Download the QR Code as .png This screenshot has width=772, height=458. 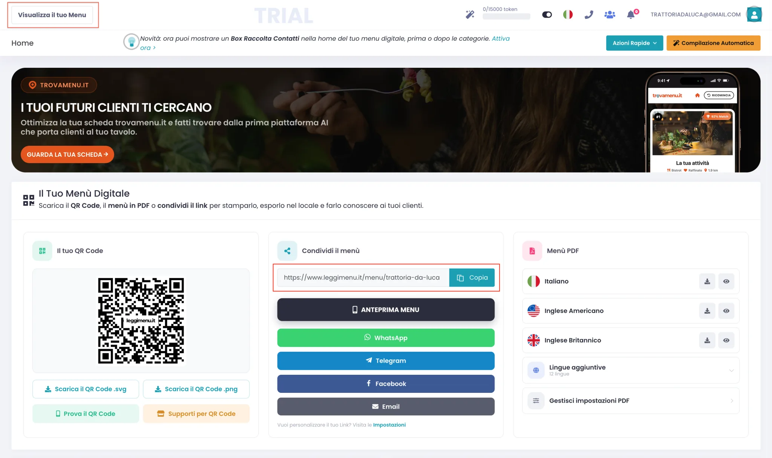(196, 389)
